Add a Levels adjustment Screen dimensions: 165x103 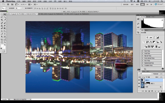(x=151, y=38)
